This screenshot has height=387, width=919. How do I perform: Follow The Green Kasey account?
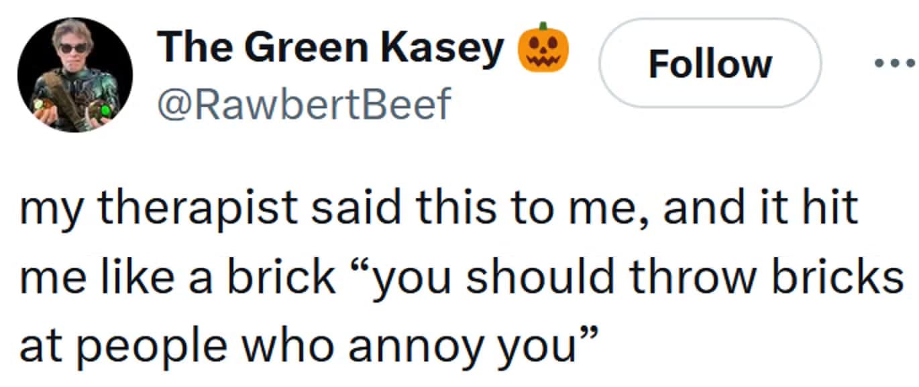click(x=710, y=64)
